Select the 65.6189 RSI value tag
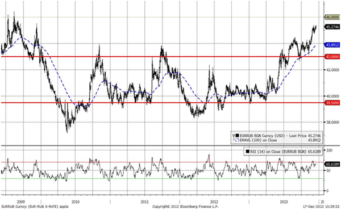 (x=332, y=164)
